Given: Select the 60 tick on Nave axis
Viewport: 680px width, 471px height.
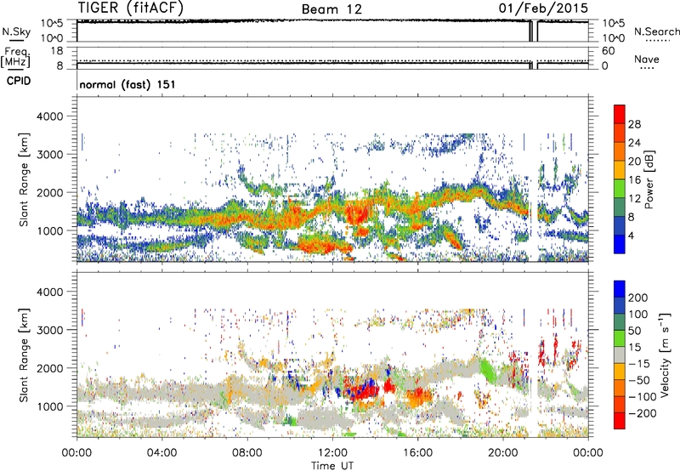Looking at the screenshot, I should pyautogui.click(x=609, y=51).
